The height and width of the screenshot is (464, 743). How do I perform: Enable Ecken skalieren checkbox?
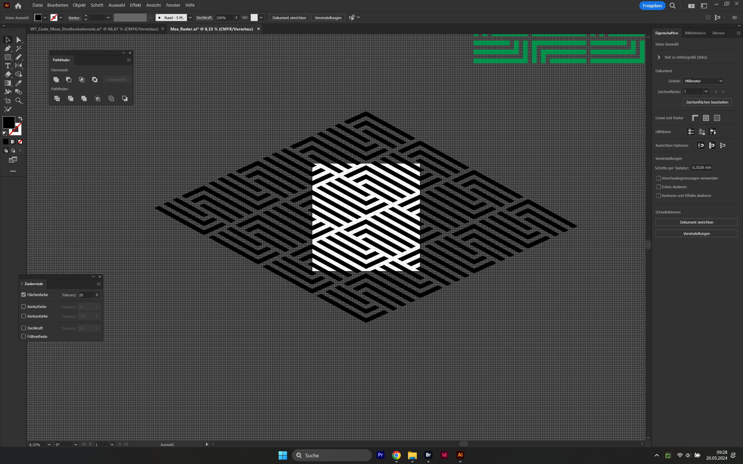coord(659,187)
